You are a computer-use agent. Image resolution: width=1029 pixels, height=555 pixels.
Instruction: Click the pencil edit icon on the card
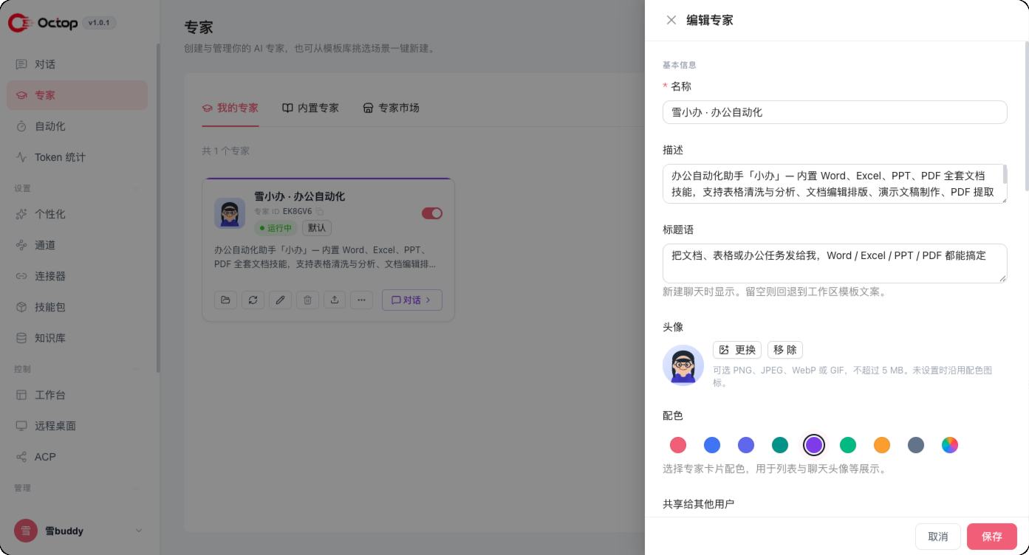coord(280,300)
